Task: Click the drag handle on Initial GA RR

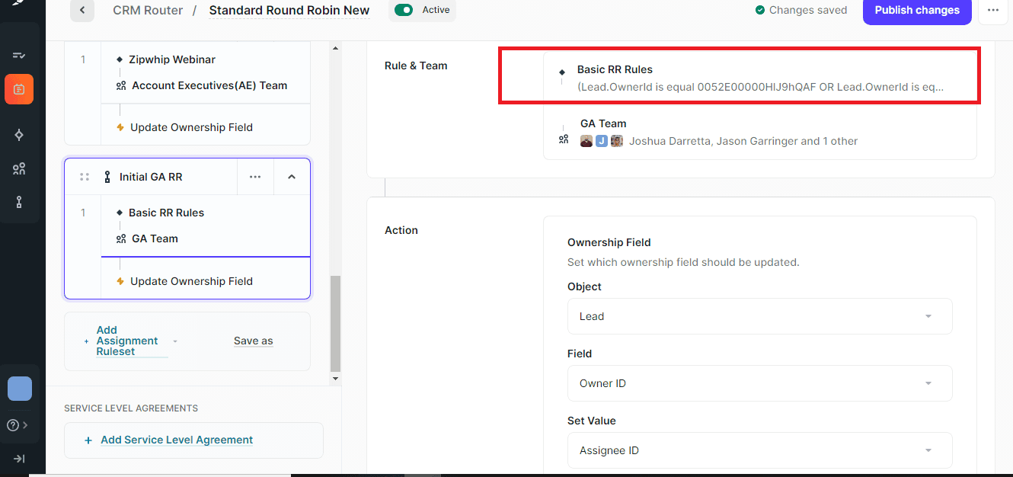Action: (x=85, y=177)
